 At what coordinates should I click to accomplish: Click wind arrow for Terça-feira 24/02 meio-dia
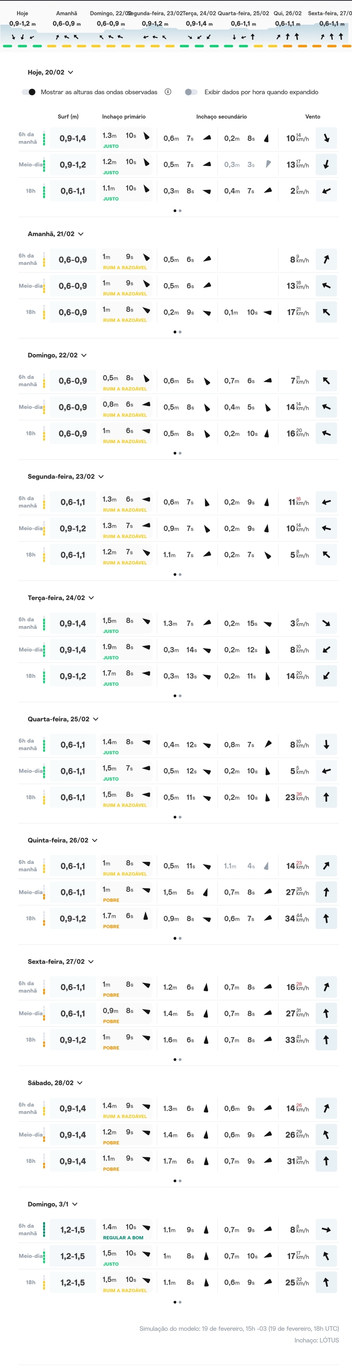[326, 649]
